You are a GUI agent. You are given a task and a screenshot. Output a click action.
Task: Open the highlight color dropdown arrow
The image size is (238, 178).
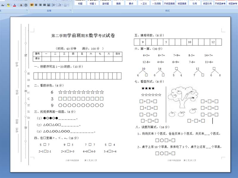[11, 5]
